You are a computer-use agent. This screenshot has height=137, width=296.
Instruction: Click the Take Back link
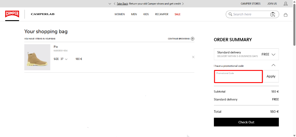122,4
